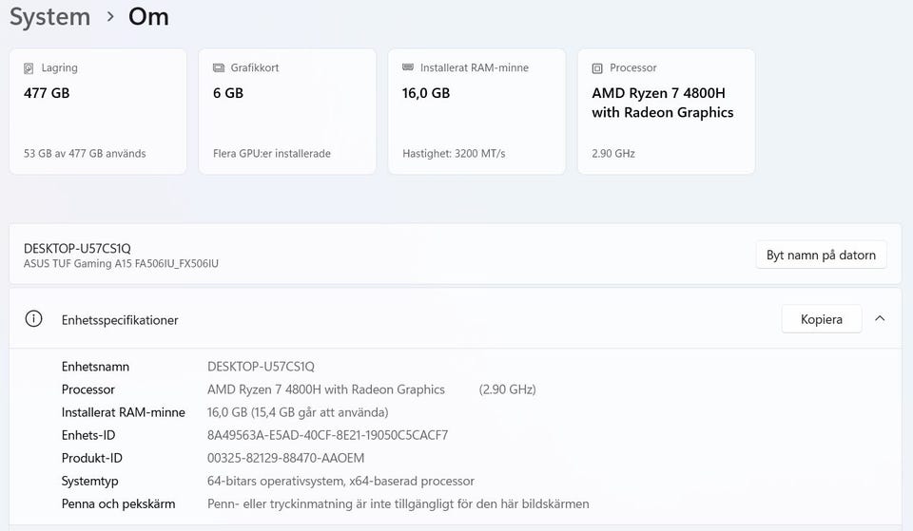913x531 pixels.
Task: Click the Produkt-ID value text
Action: [285, 458]
